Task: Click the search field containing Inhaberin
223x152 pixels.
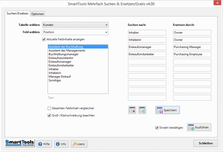Action: pos(147,40)
